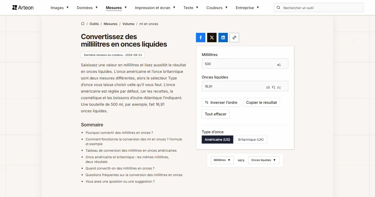This screenshot has width=375, height=197.
Task: Open the Millilitres source unit dropdown
Action: click(x=222, y=160)
